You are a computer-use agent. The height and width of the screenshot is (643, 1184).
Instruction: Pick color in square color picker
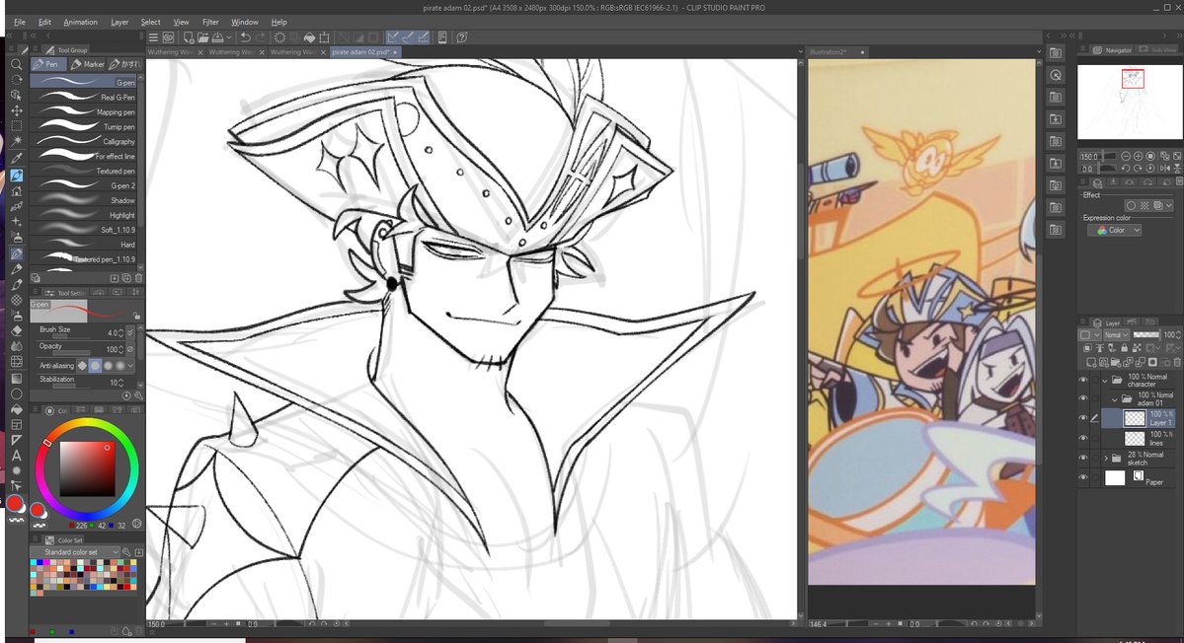click(x=87, y=468)
